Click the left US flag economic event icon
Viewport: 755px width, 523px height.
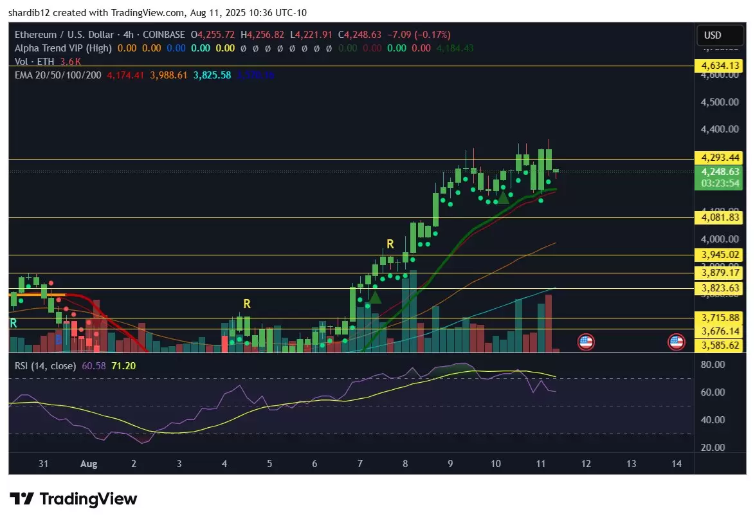point(585,342)
